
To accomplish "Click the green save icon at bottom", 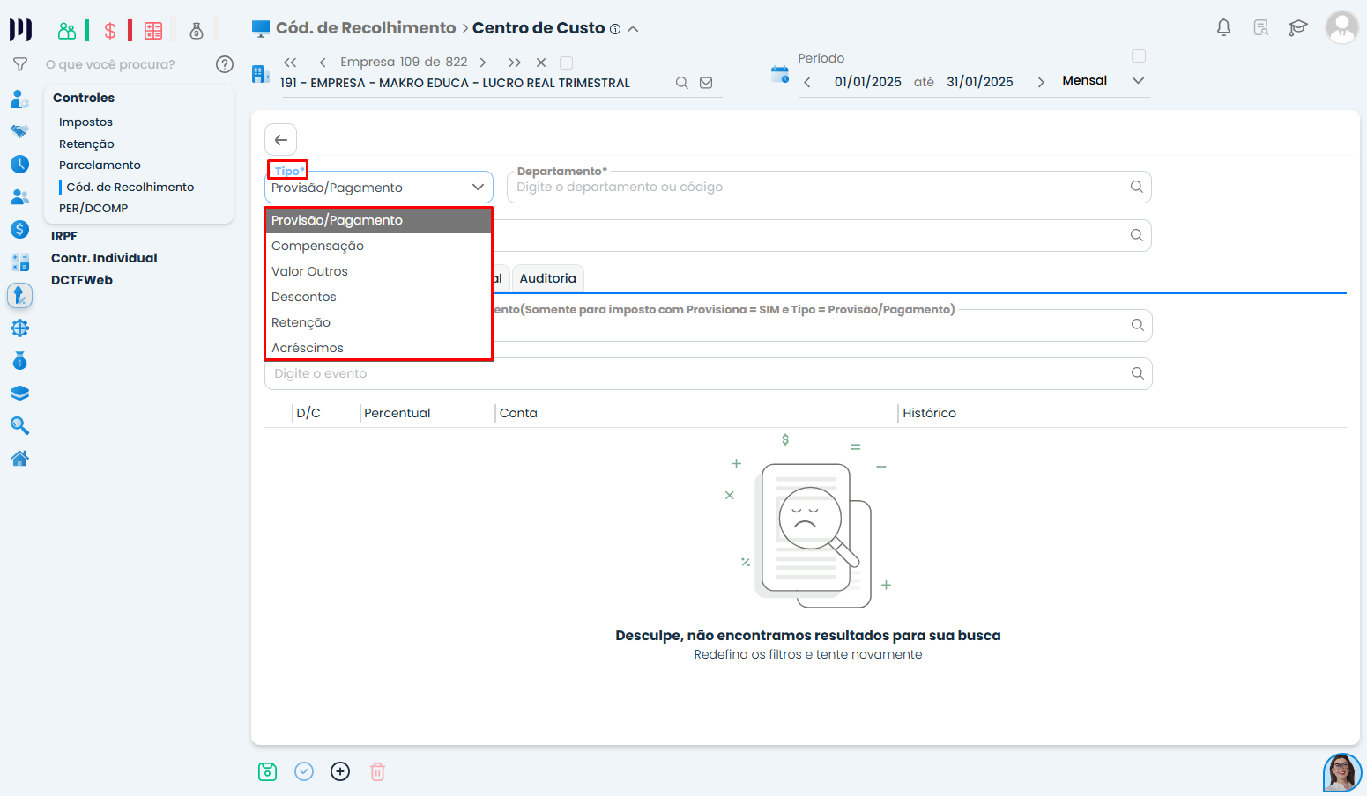I will [x=268, y=771].
